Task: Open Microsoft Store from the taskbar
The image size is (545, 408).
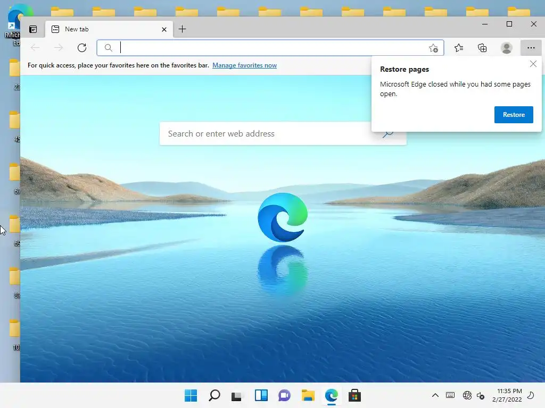Action: [x=354, y=395]
